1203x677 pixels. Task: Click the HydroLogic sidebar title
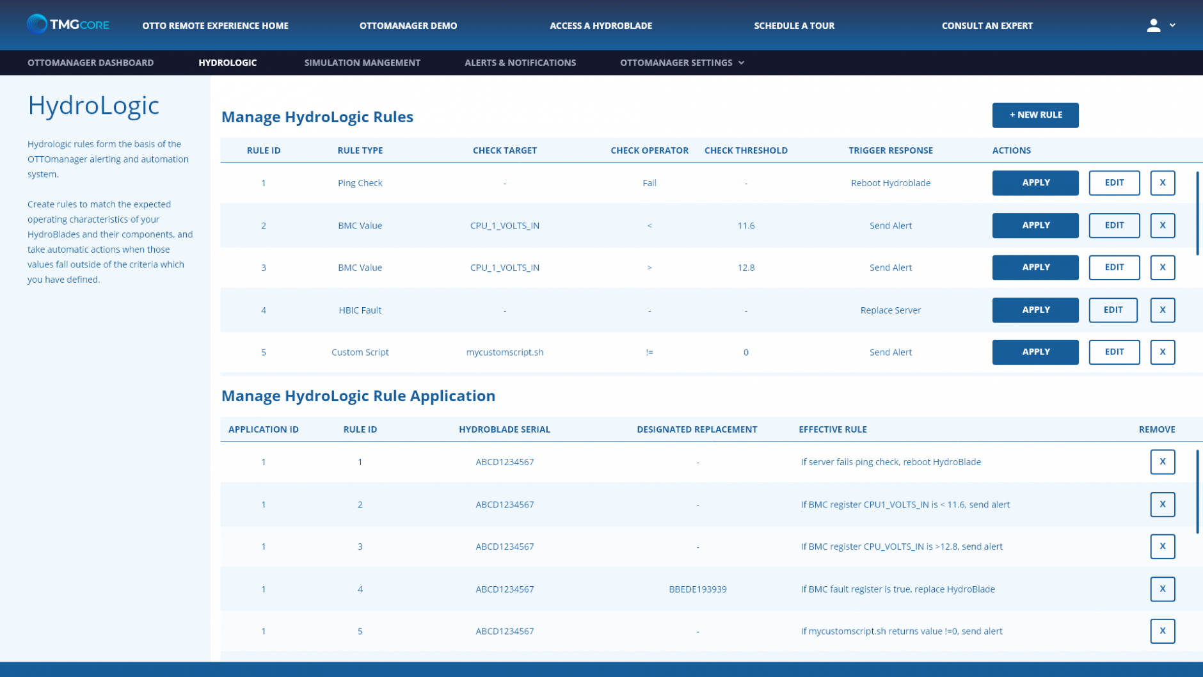[x=93, y=106]
